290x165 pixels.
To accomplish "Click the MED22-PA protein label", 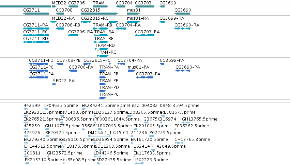I will [x=64, y=81].
